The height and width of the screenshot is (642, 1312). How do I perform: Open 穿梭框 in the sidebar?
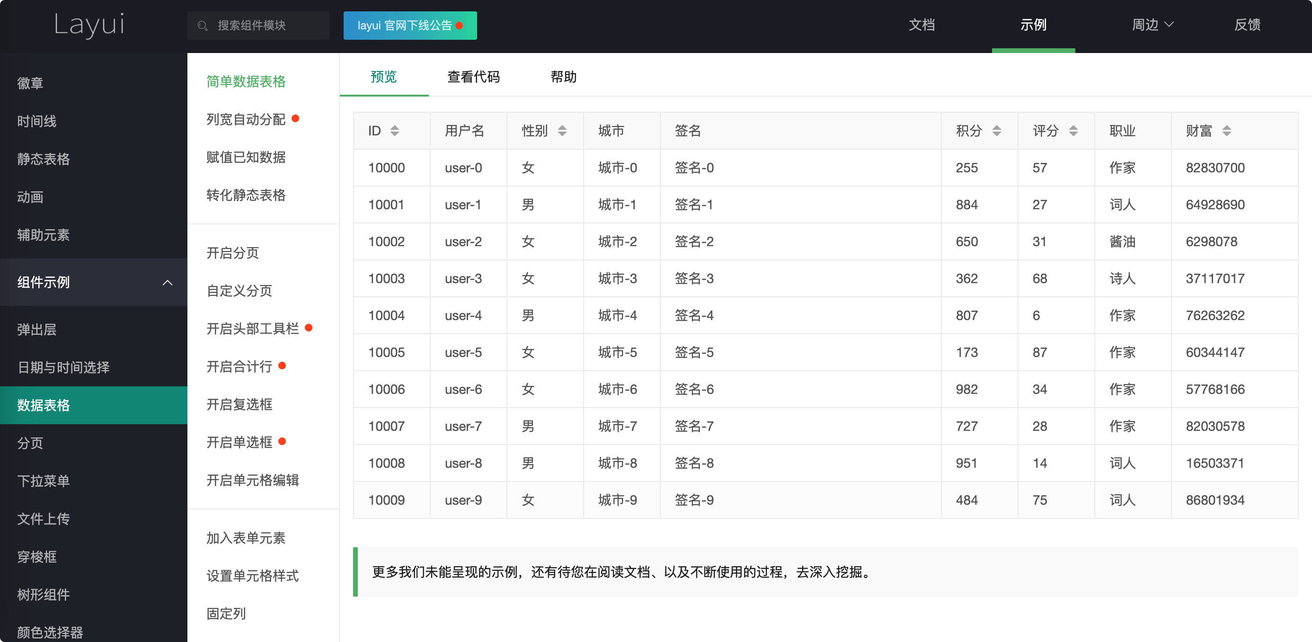pos(94,557)
